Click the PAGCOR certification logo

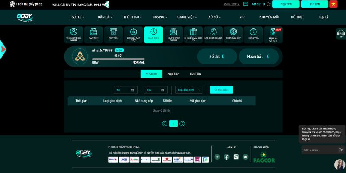[264, 157]
